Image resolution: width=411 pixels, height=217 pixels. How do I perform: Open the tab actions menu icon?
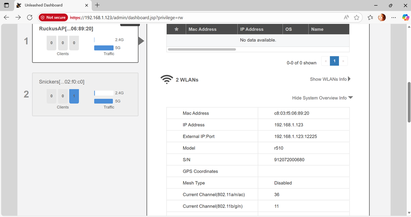tap(6, 5)
